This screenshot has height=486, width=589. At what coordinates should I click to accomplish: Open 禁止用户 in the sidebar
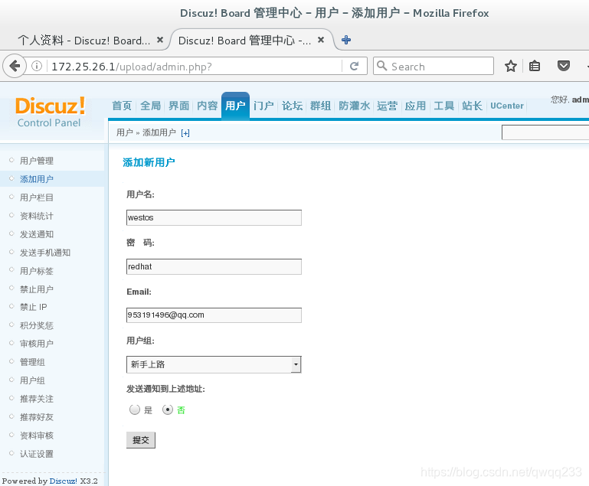tap(37, 289)
